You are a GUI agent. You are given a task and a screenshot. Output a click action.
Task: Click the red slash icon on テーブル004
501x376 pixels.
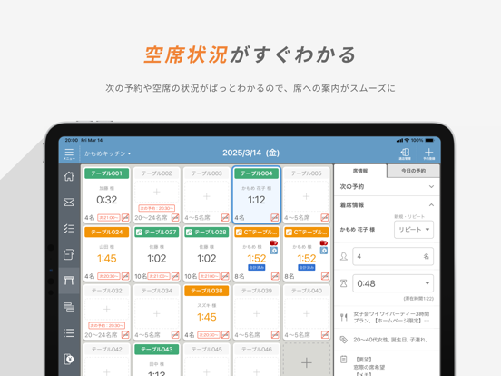275,218
